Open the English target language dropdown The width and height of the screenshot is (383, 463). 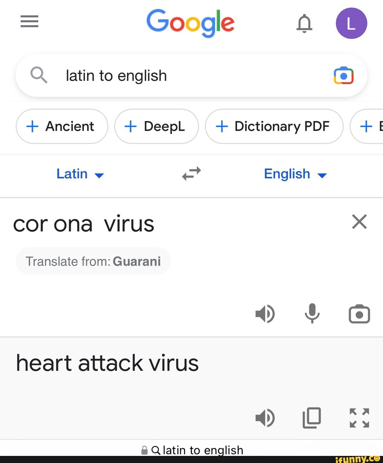pos(295,174)
